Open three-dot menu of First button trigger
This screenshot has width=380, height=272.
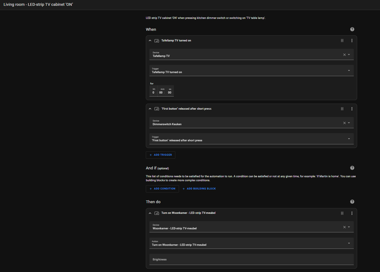(352, 109)
